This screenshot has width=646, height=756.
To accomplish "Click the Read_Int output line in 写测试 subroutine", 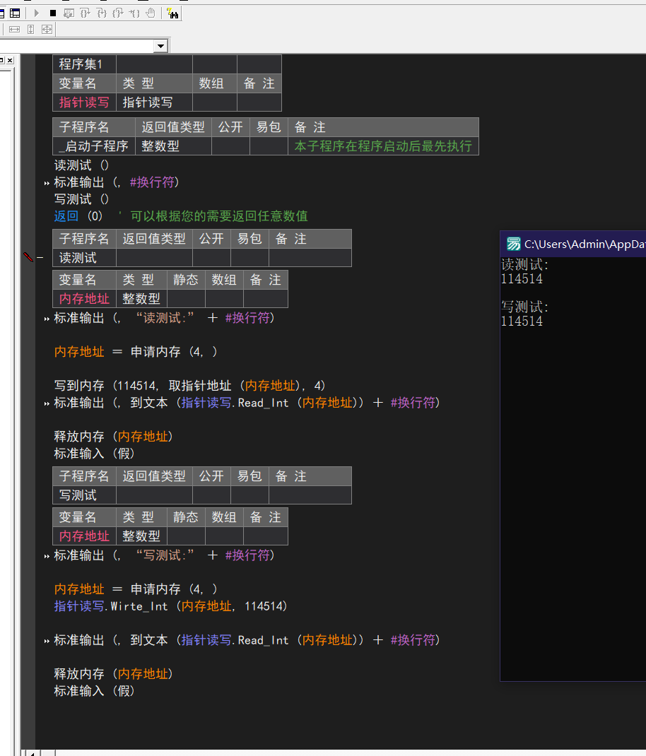I will [x=247, y=640].
